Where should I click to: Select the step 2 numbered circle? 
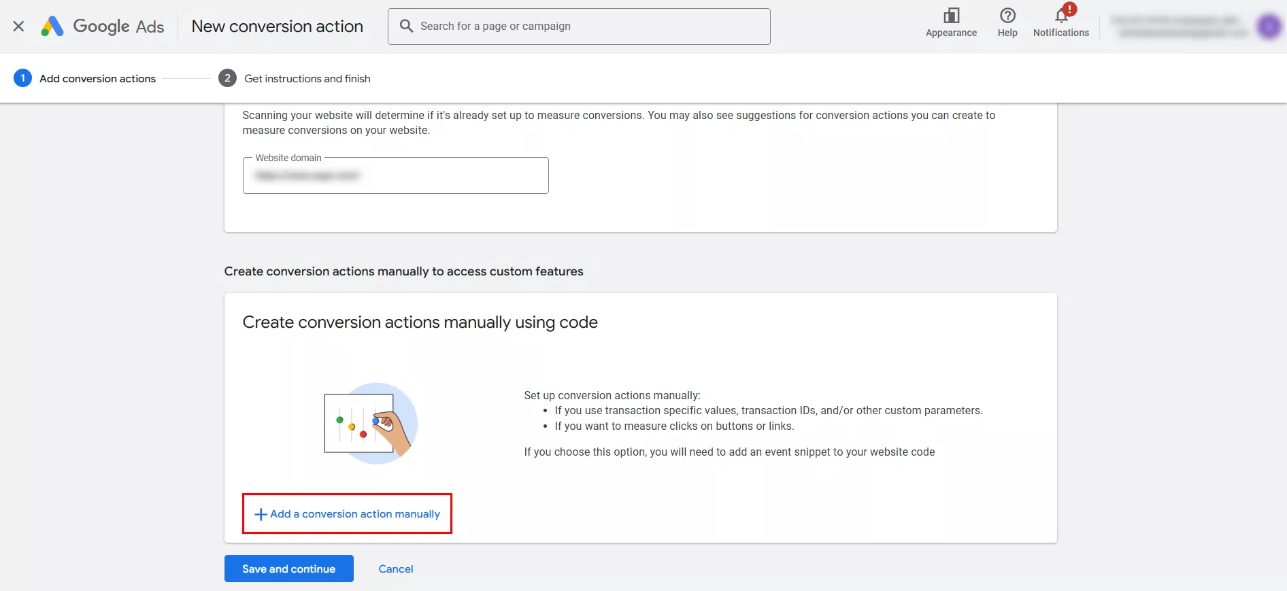[x=227, y=78]
